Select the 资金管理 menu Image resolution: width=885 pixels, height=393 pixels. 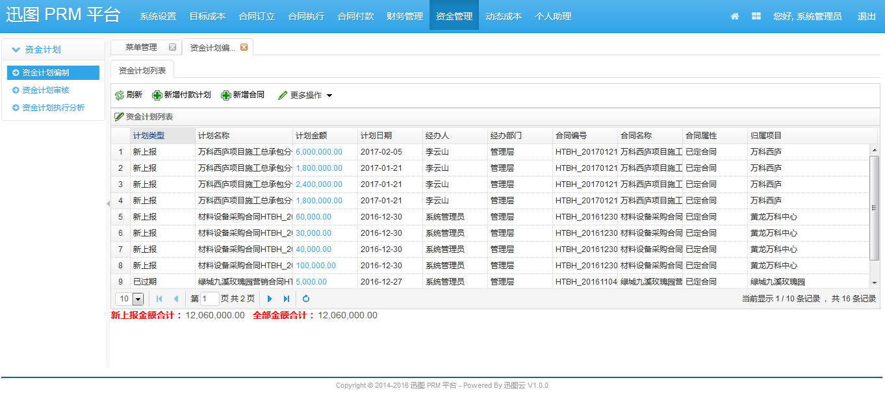pos(454,16)
